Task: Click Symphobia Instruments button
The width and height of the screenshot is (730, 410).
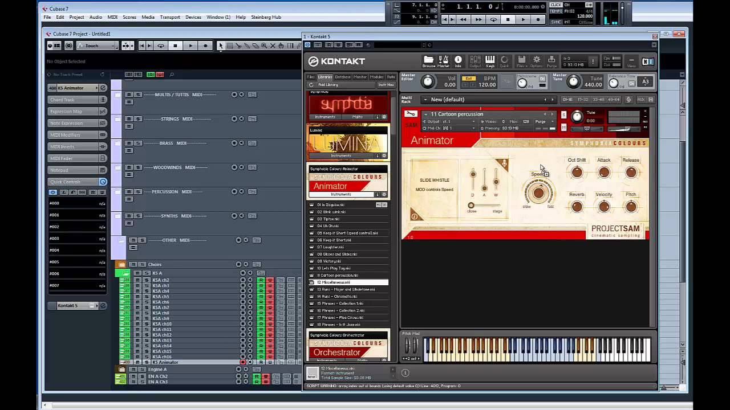Action: (x=325, y=117)
